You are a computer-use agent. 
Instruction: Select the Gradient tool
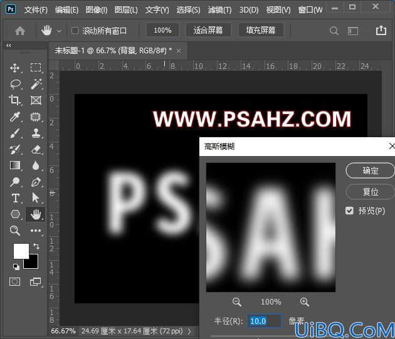tap(15, 165)
